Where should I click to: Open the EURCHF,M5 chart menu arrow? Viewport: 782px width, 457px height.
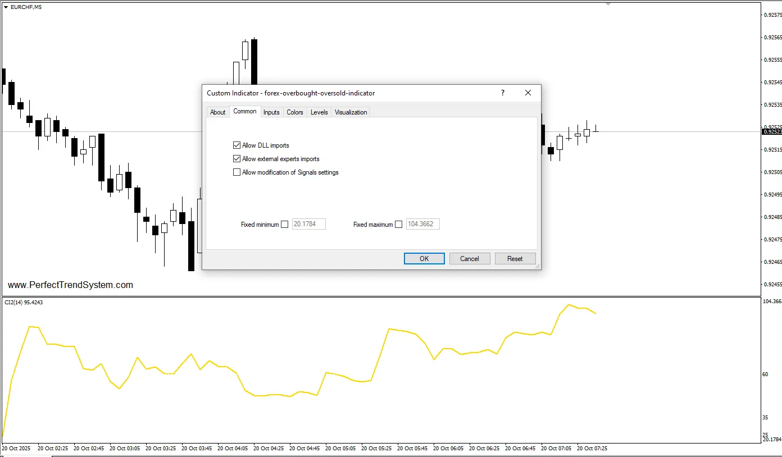[6, 7]
